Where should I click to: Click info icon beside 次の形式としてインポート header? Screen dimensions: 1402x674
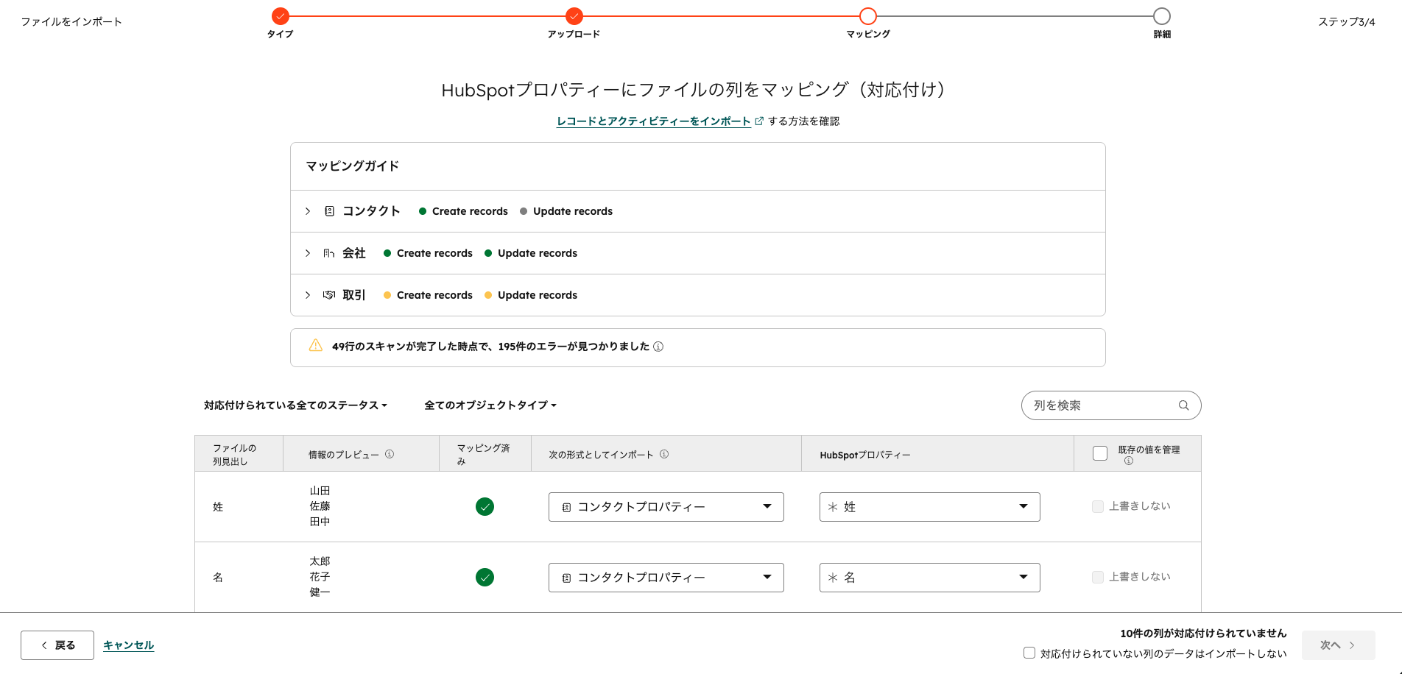[664, 454]
